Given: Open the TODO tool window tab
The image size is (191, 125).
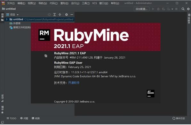Looking at the screenshot, I should pos(11,118).
